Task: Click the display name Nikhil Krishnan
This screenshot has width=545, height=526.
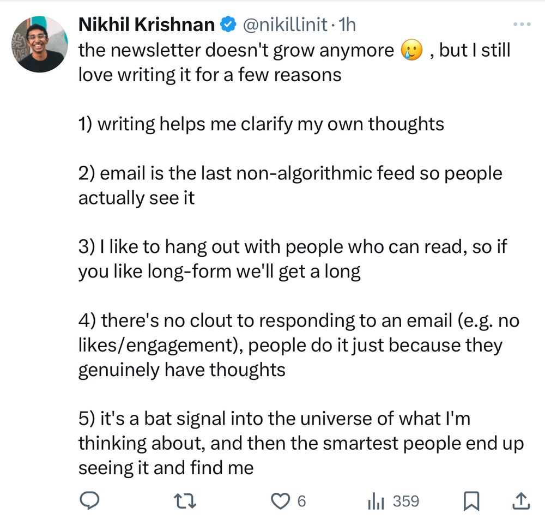Action: (x=147, y=24)
